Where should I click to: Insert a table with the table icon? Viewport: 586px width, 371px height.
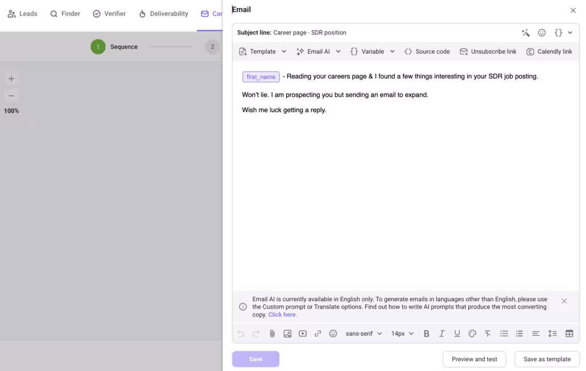tap(569, 334)
